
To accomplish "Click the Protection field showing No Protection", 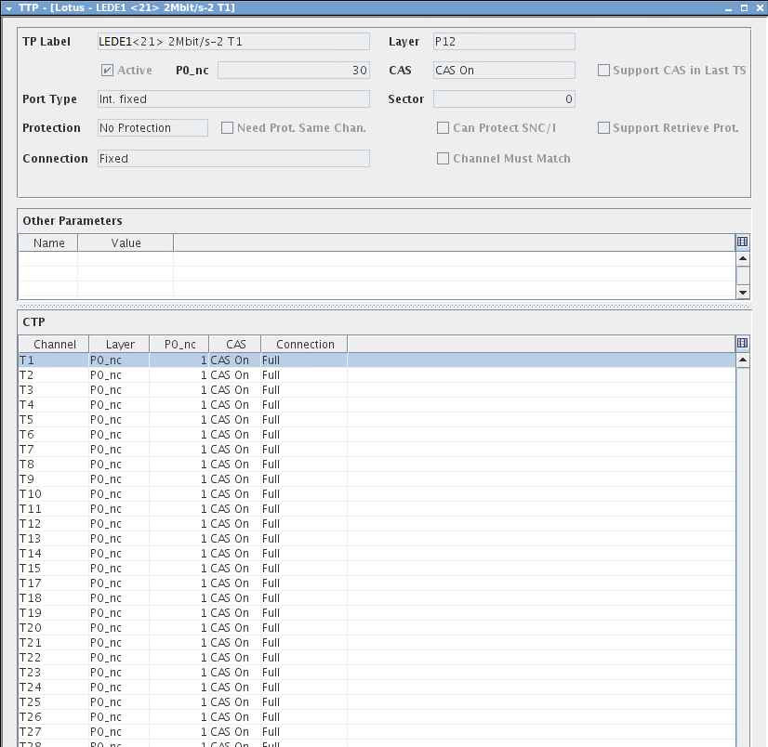I will click(152, 128).
